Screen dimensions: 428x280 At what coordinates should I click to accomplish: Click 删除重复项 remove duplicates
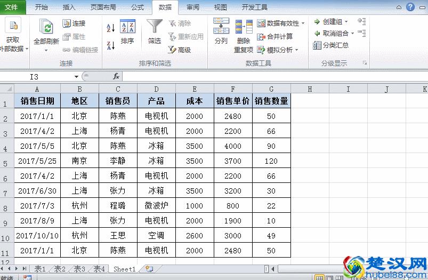pyautogui.click(x=244, y=36)
